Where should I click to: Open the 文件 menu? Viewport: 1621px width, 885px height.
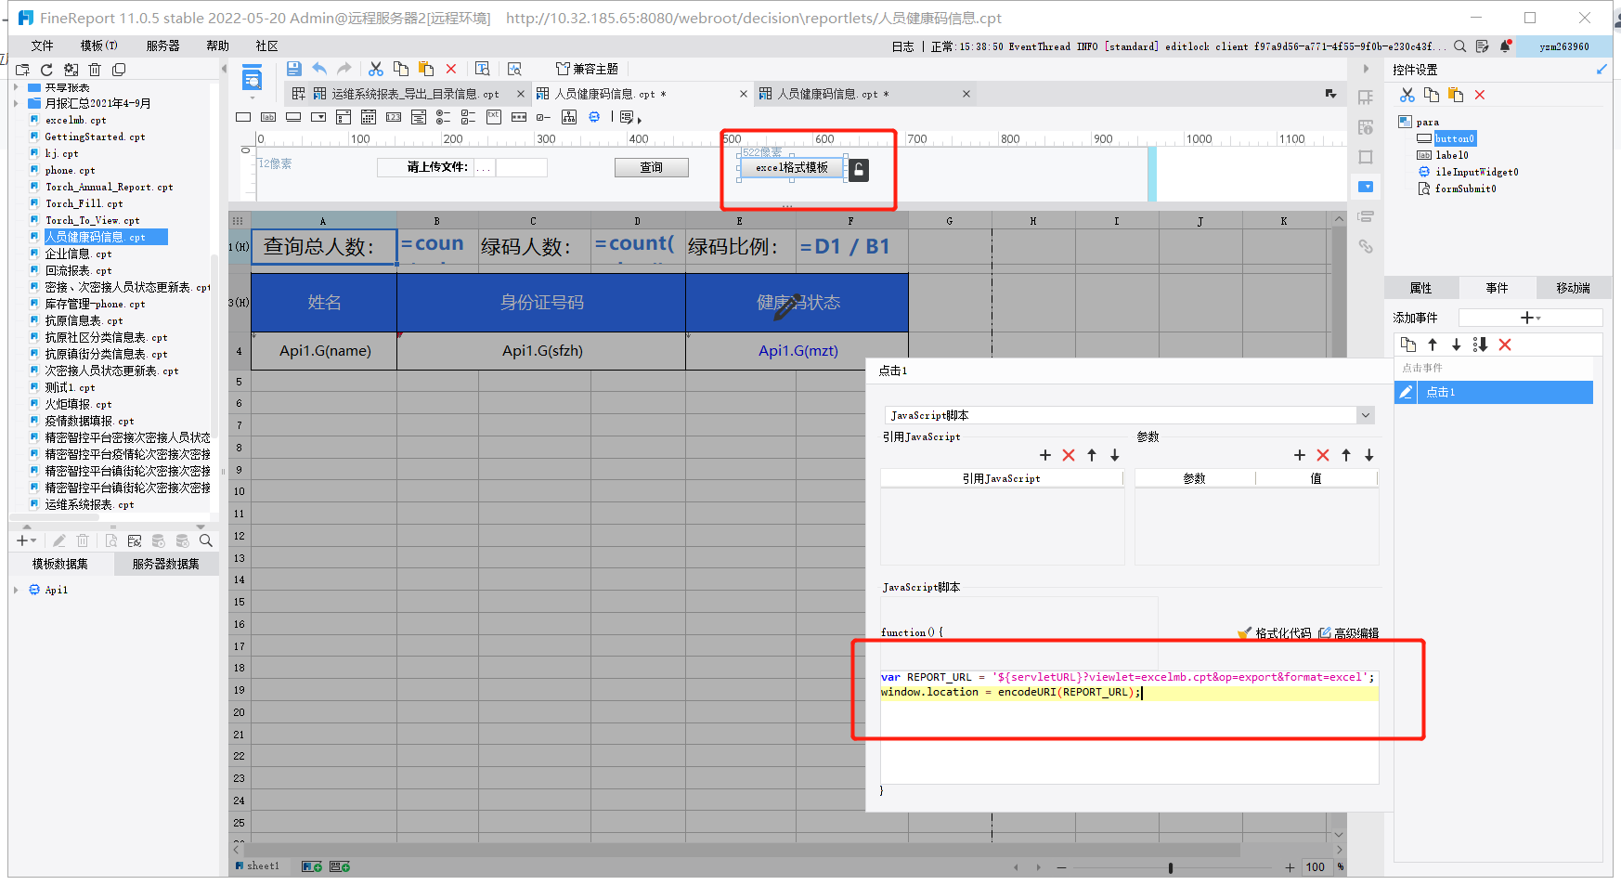[x=42, y=46]
